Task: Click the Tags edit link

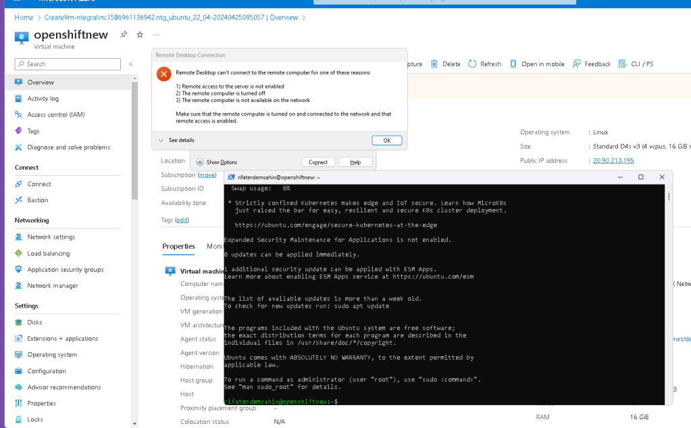Action: pyautogui.click(x=182, y=220)
